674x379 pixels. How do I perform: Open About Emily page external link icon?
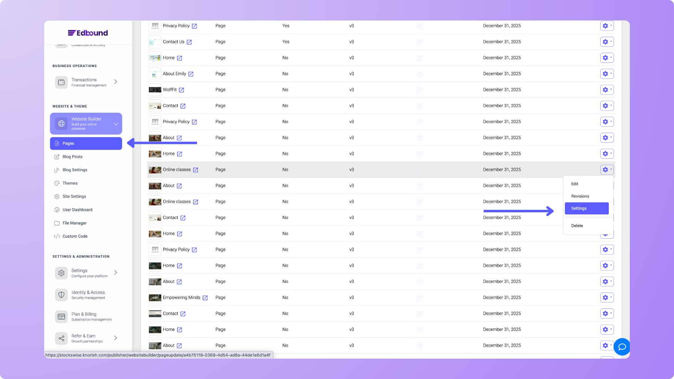[x=191, y=74]
